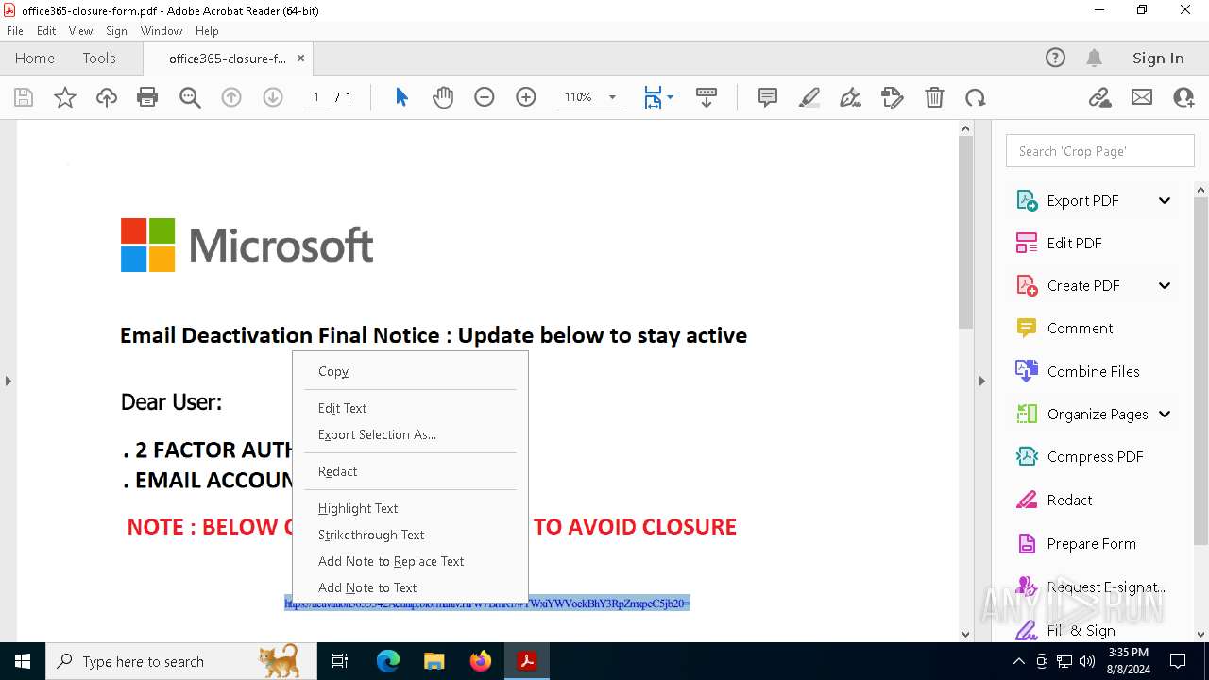Activate the Selection arrow tool
The width and height of the screenshot is (1209, 680).
pos(401,97)
